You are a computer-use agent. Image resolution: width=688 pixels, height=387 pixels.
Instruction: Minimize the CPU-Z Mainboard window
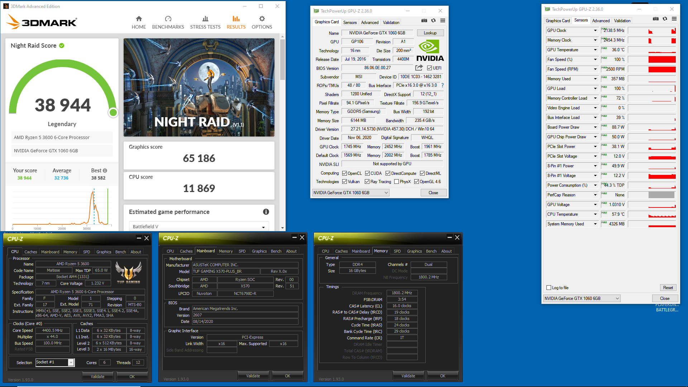tap(294, 237)
